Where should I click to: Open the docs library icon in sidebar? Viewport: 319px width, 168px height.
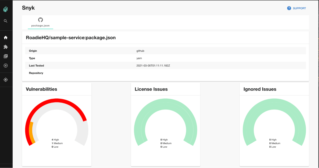click(x=6, y=56)
